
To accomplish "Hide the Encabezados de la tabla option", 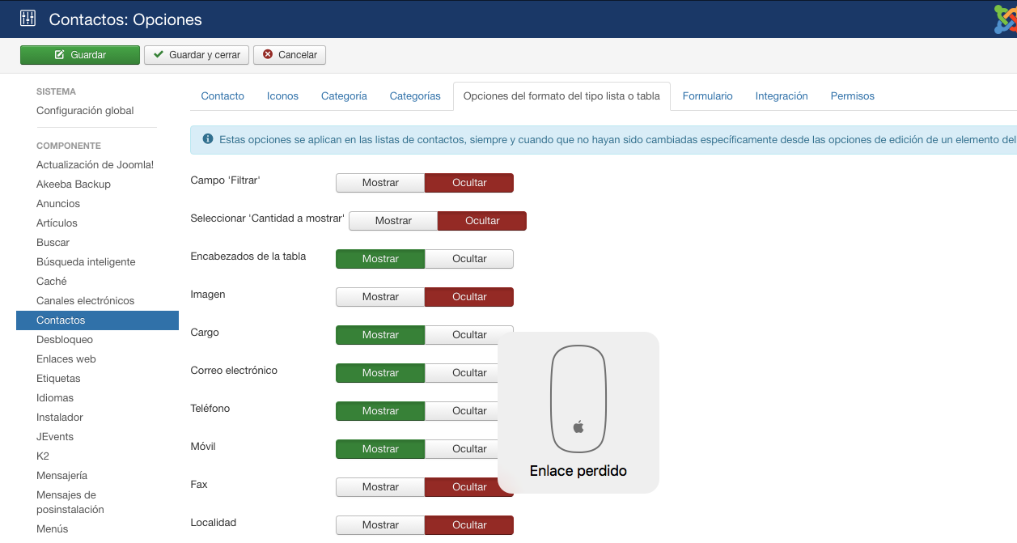I will (469, 259).
